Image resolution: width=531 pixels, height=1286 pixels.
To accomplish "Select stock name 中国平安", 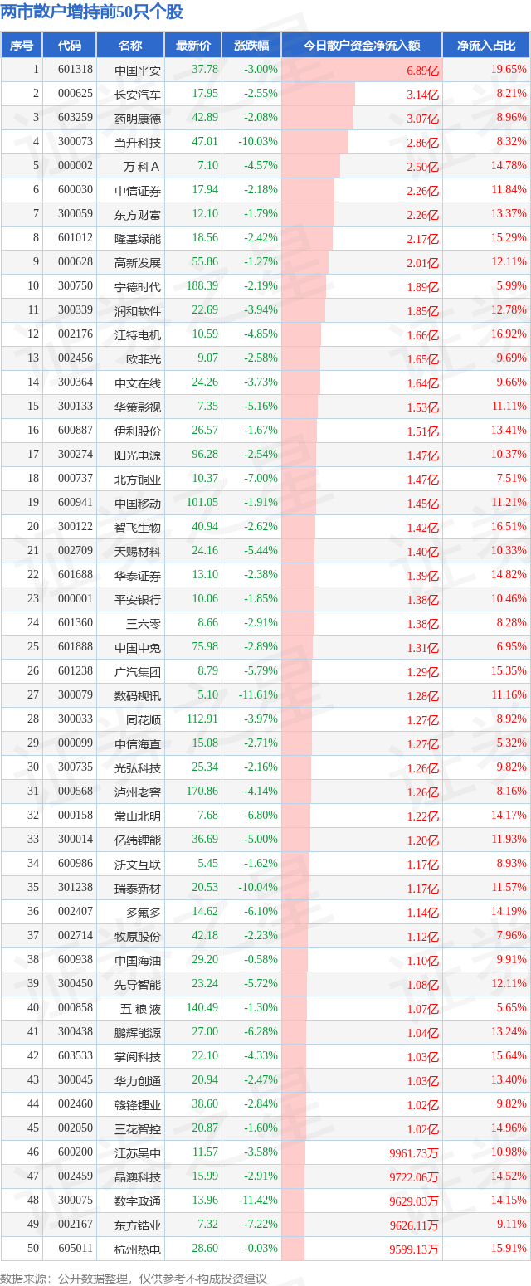I will (x=138, y=71).
